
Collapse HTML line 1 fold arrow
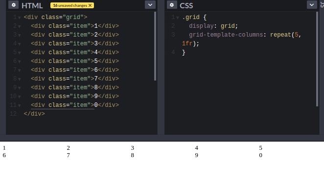[x=19, y=18]
